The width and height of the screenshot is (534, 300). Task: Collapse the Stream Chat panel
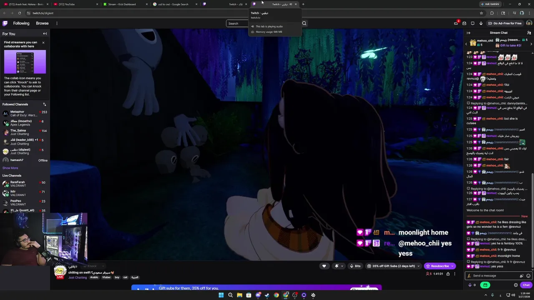(x=469, y=33)
